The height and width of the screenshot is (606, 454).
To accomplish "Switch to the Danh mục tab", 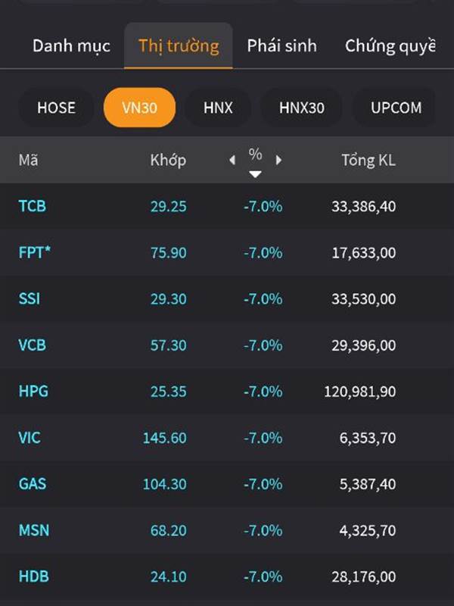I will (x=71, y=45).
